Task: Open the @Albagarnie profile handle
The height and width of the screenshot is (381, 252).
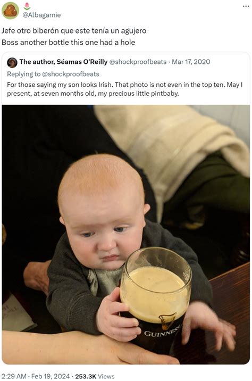Action: tap(41, 15)
